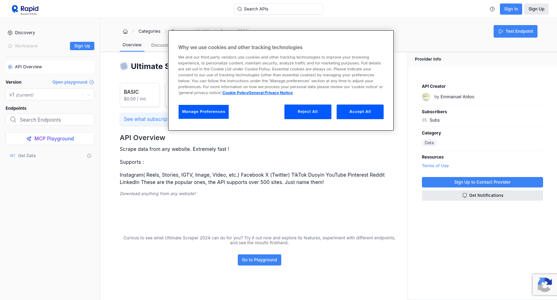Open Categories in the breadcrumb
Viewport: 557px width, 300px height.
(x=149, y=31)
